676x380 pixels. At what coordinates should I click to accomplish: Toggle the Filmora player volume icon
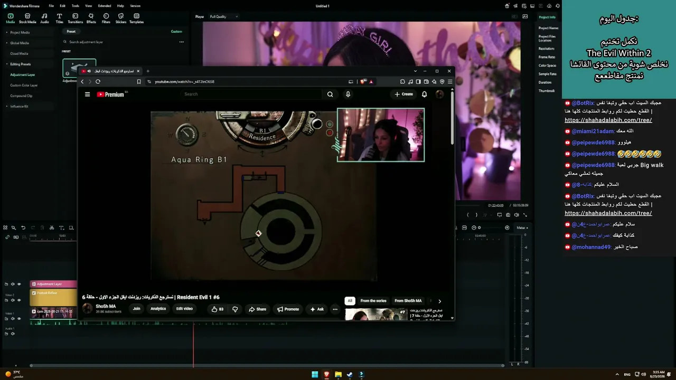(x=517, y=215)
